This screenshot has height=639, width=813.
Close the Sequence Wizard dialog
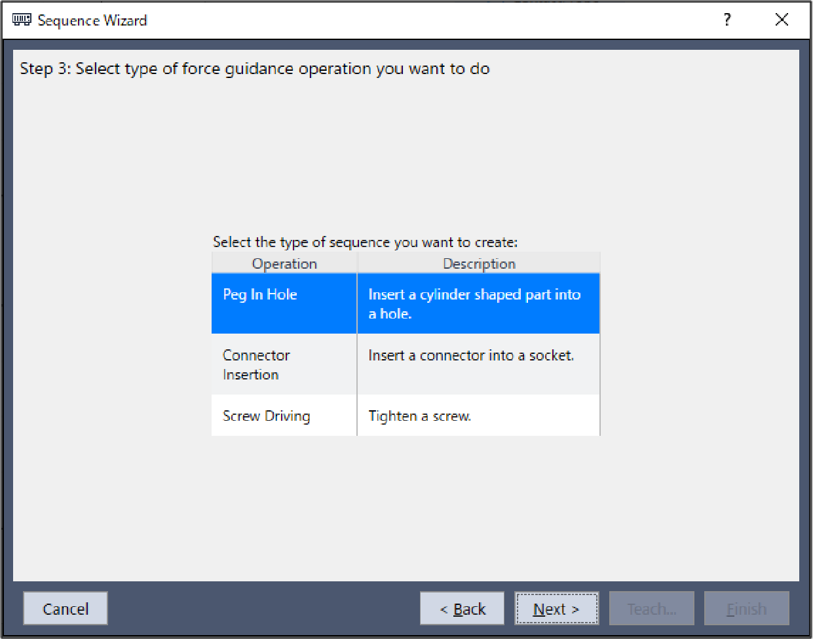(x=782, y=20)
